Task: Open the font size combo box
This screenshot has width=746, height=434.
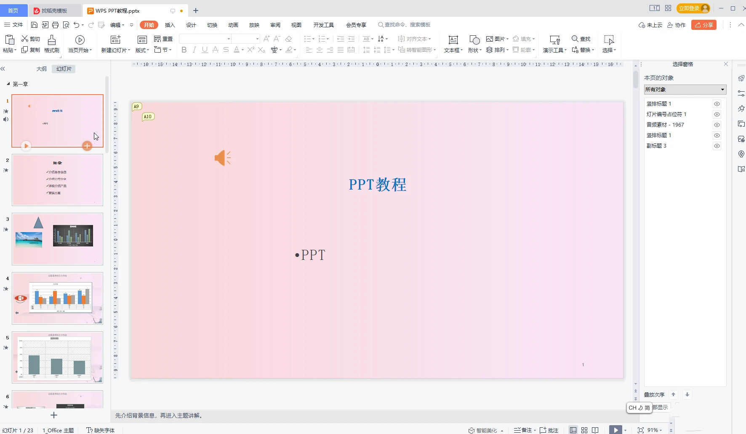Action: (x=246, y=39)
